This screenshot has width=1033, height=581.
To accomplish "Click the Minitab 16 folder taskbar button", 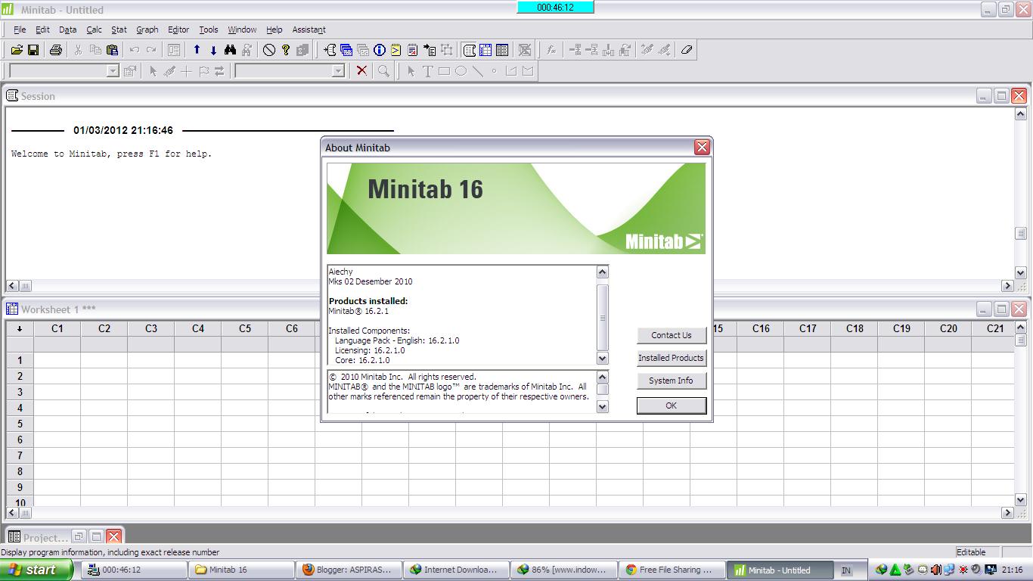I will point(241,570).
